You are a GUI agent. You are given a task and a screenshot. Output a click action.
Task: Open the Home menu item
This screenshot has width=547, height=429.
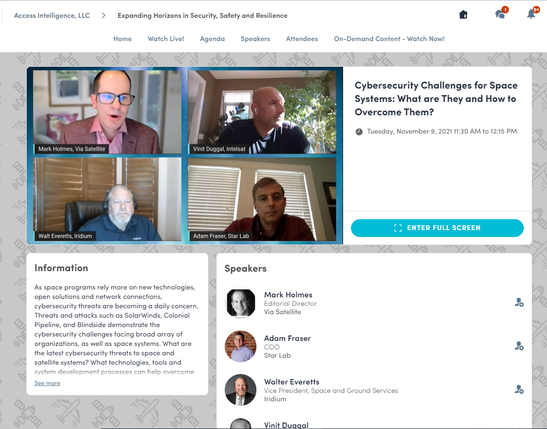tap(122, 39)
